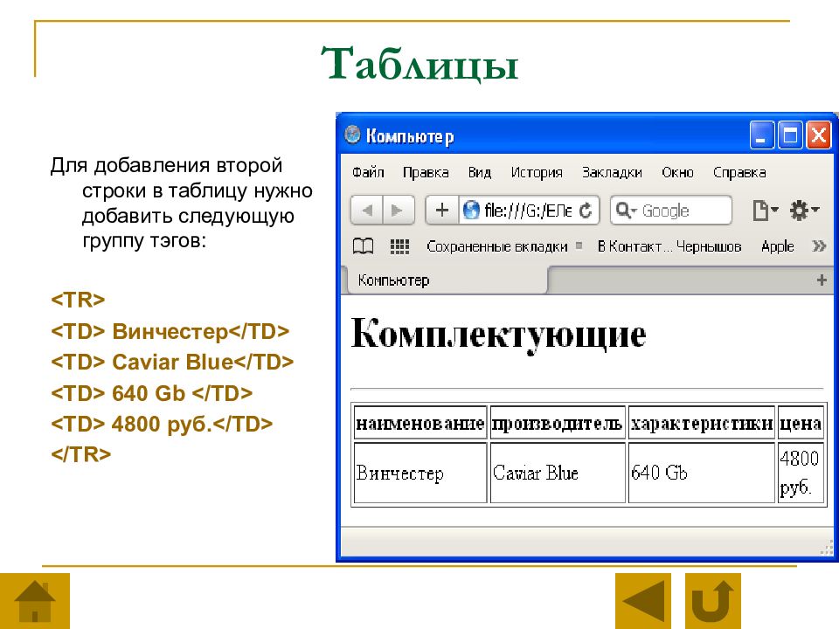839x629 pixels.
Task: Click the <TD> 4800 руб.</TD> code line
Action: [x=162, y=425]
